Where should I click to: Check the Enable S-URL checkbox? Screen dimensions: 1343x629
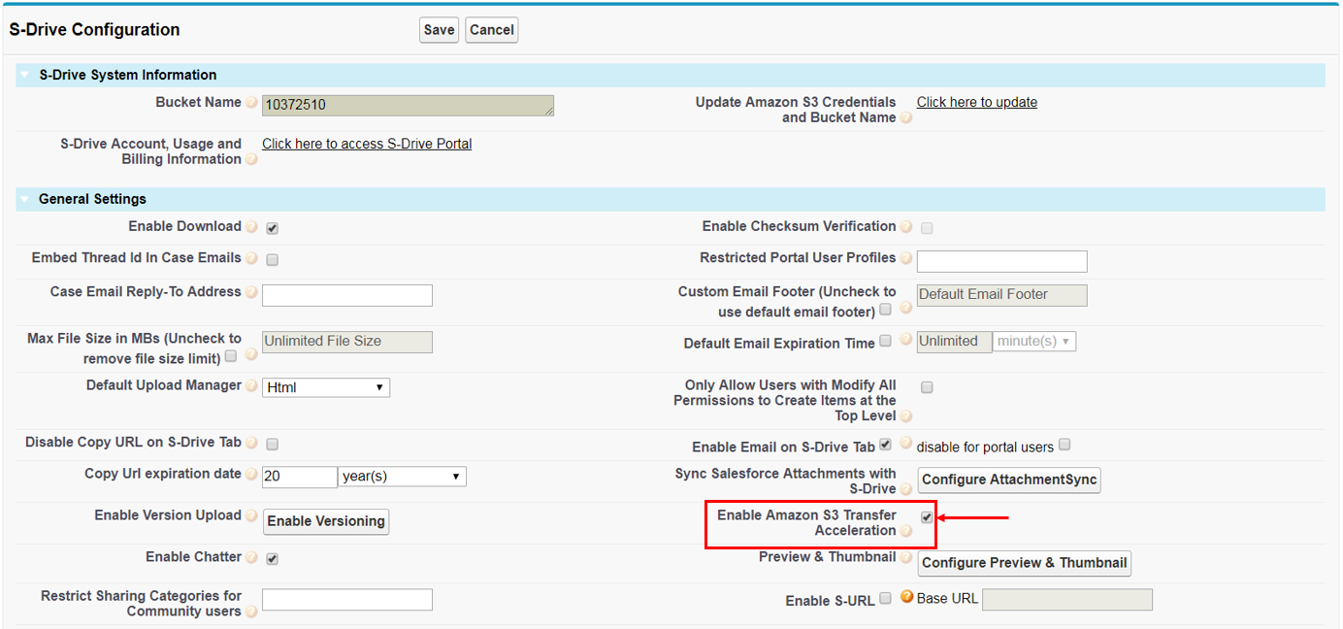885,599
